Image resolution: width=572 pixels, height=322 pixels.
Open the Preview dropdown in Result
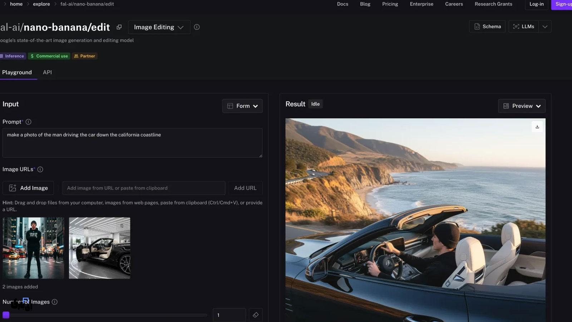click(x=522, y=106)
